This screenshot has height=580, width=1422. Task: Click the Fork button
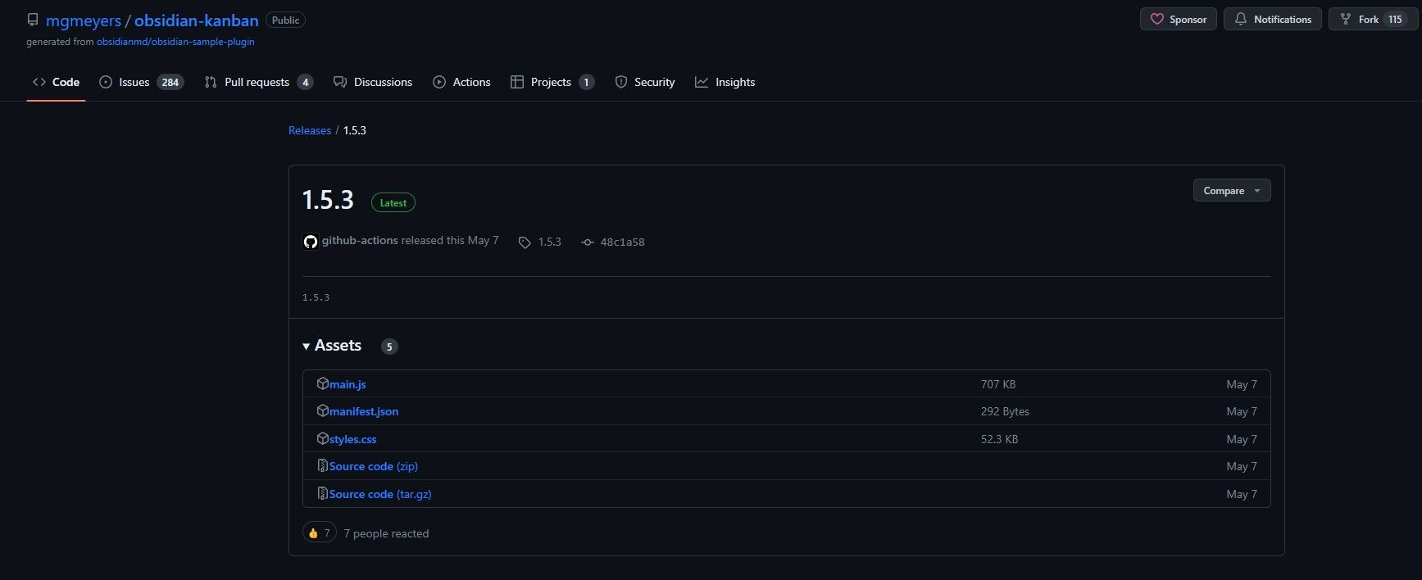point(1374,19)
